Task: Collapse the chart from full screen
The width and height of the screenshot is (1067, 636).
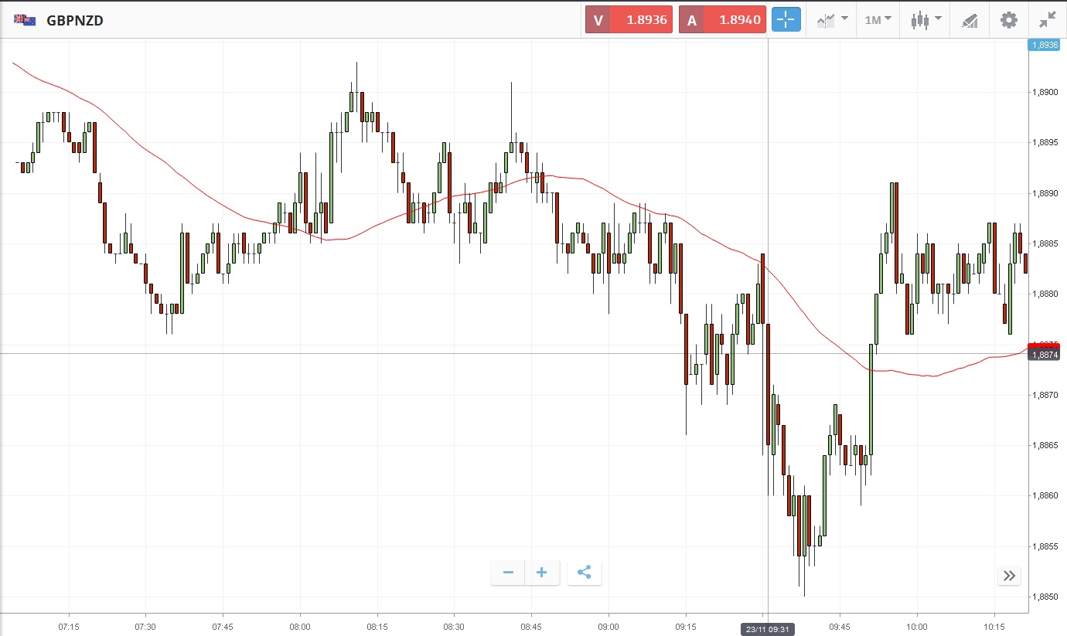Action: click(1048, 20)
